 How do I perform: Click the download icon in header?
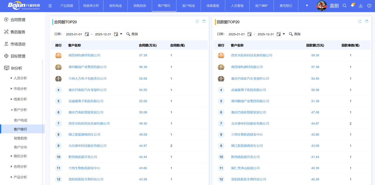pyautogui.click(x=361, y=6)
